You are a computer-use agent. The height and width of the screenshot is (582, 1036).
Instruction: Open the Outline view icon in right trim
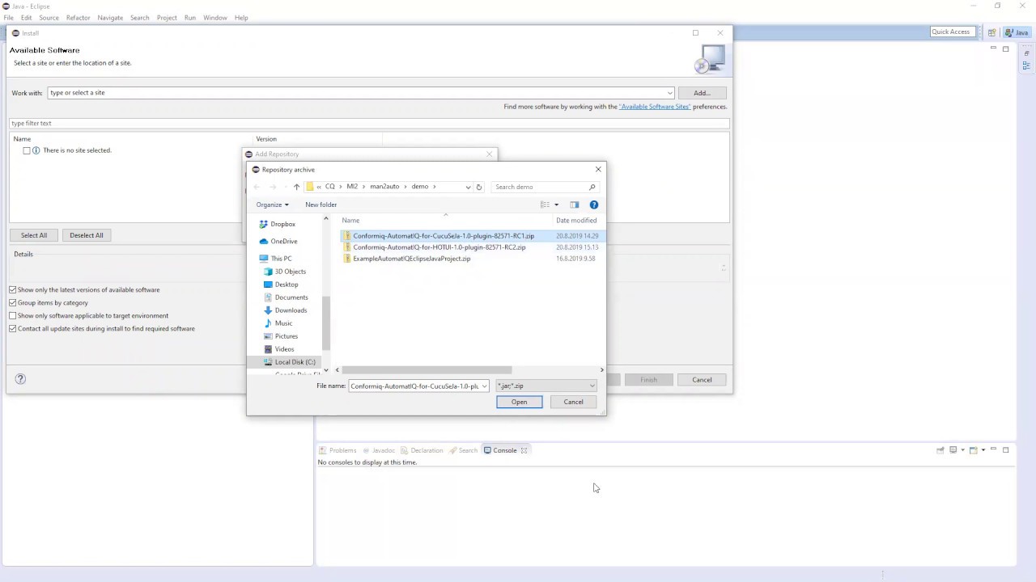pos(1026,65)
